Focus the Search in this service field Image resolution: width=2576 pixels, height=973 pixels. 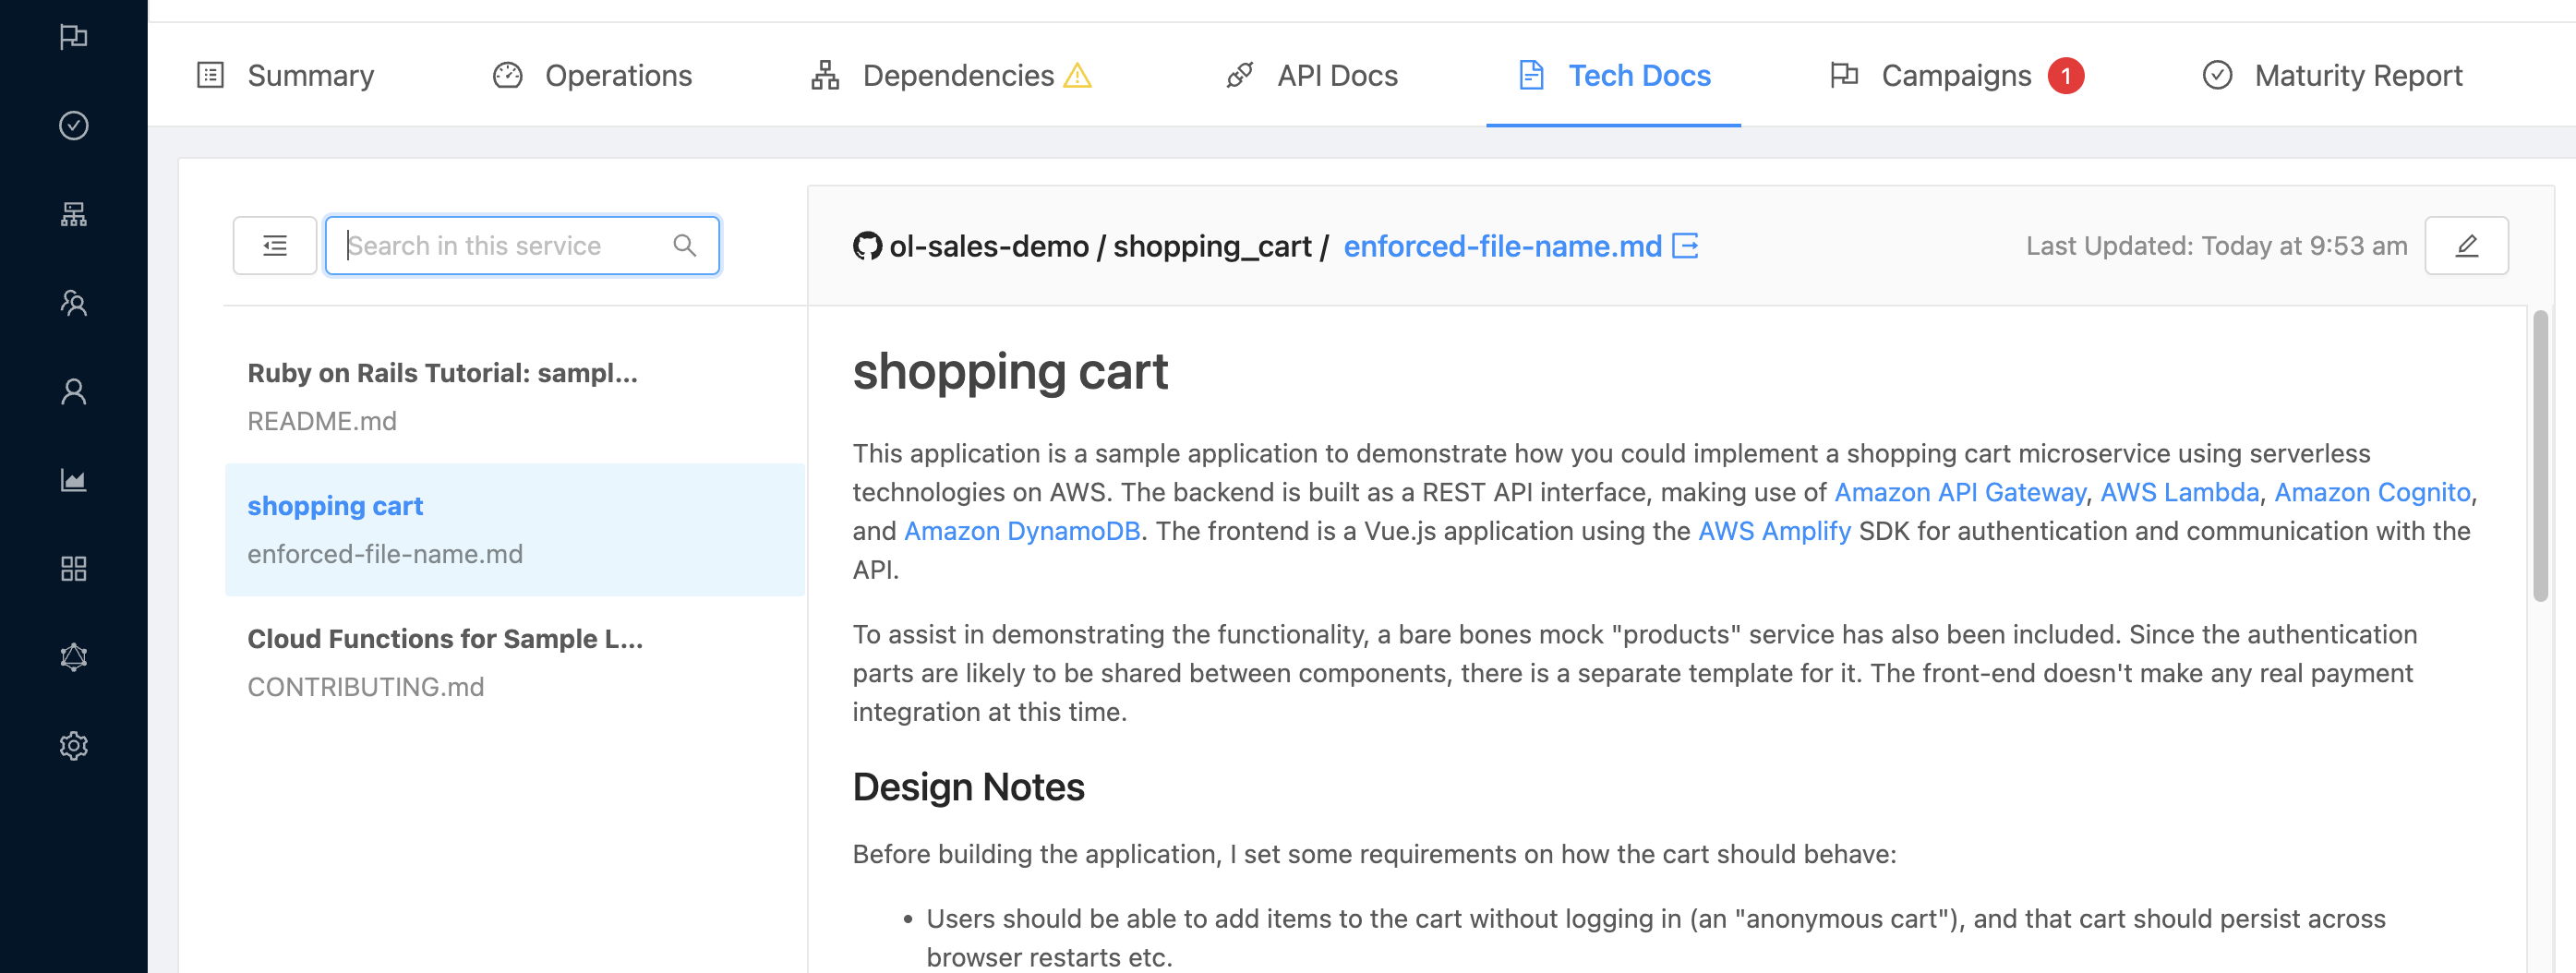[x=522, y=245]
